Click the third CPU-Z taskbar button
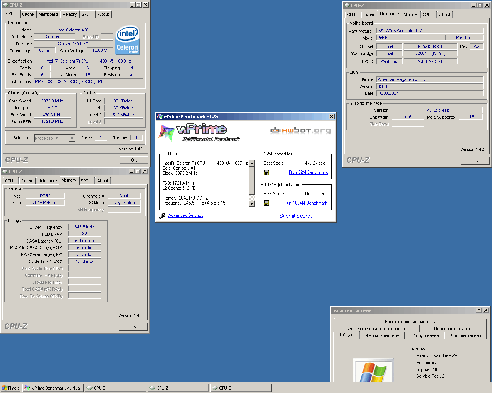Screen dimensions: 492x393 coord(241,388)
